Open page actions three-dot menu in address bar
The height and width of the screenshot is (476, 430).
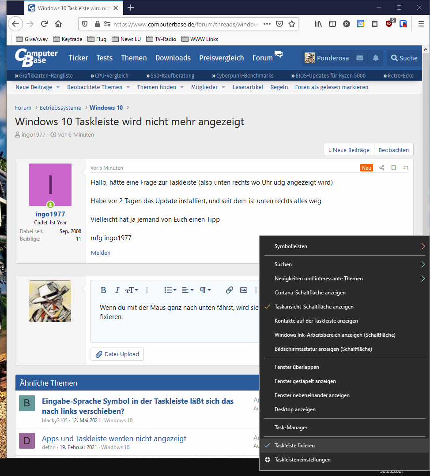(267, 24)
